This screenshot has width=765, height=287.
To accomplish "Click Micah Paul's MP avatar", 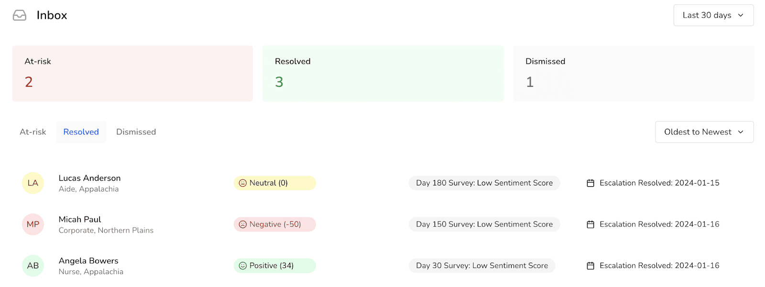I will pos(33,225).
